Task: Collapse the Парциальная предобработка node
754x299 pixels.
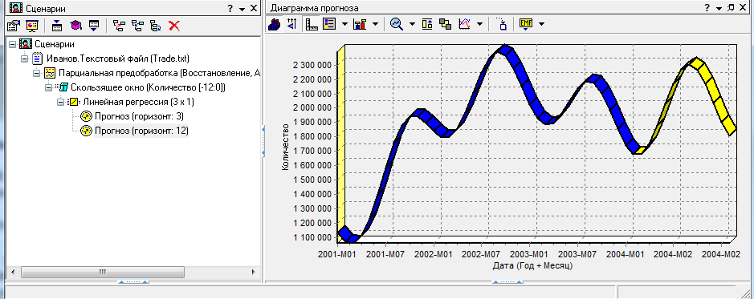Action: (37, 74)
